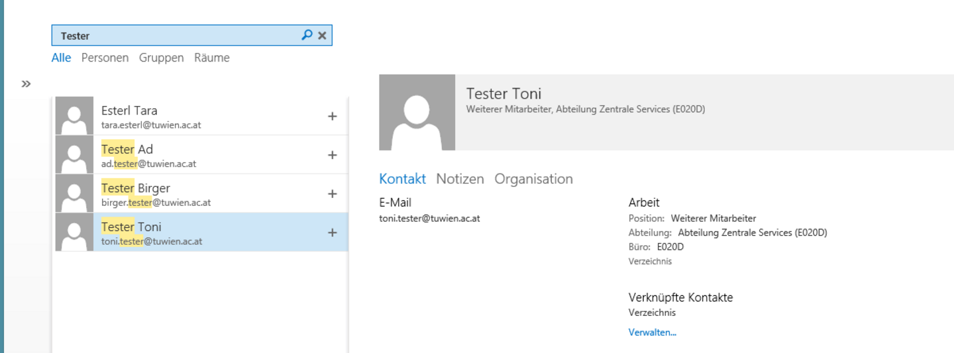
Task: Select Tester Birger in the results list
Action: pyautogui.click(x=201, y=193)
